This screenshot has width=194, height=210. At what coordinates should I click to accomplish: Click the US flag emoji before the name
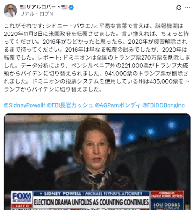pyautogui.click(x=23, y=7)
